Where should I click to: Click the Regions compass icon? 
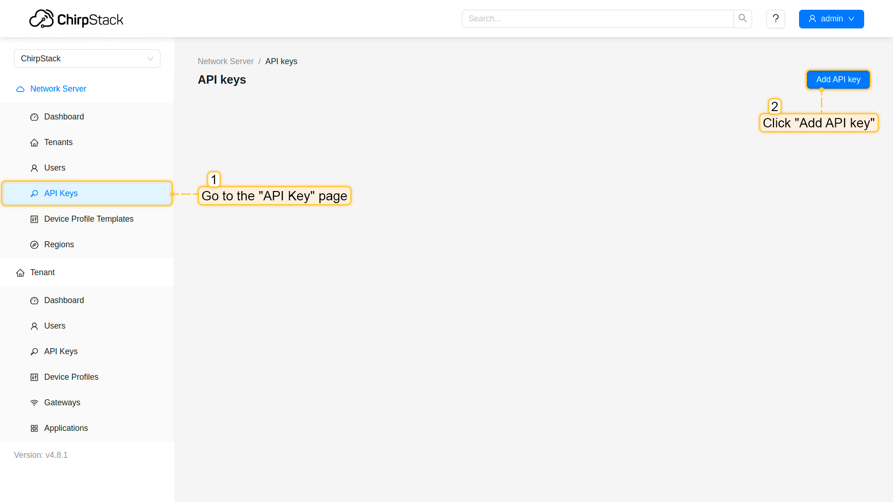coord(34,245)
